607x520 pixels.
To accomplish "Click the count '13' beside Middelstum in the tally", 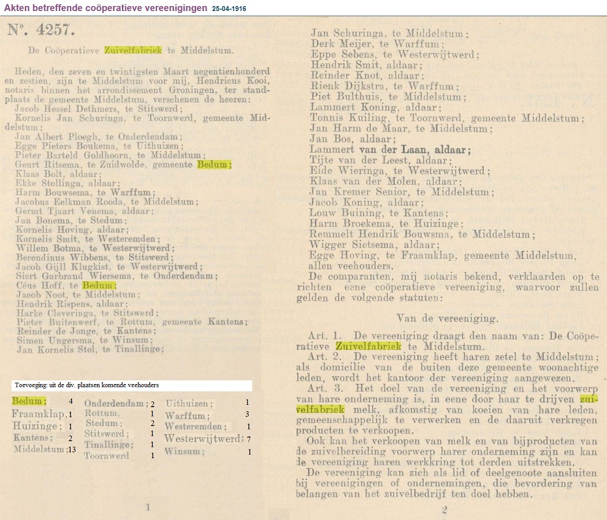I will point(72,449).
